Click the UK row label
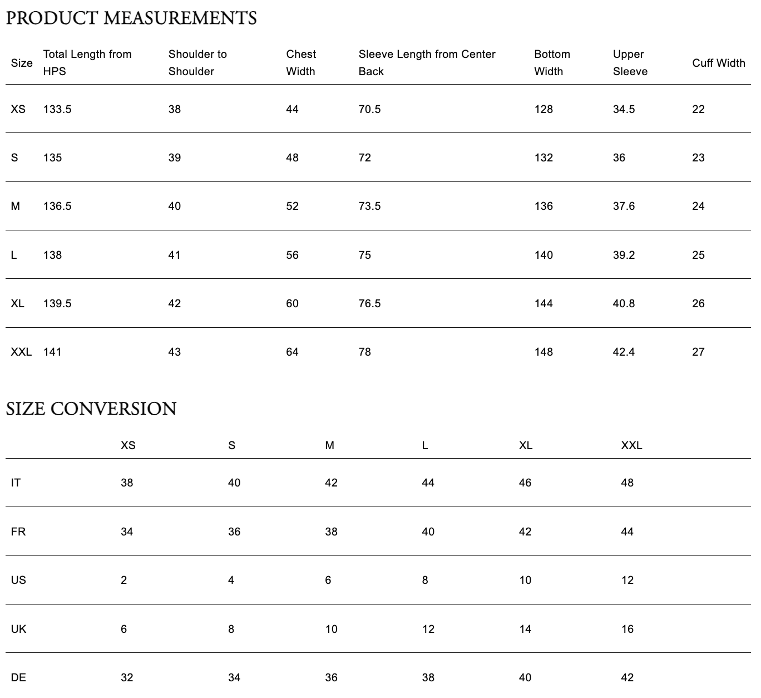This screenshot has width=761, height=698. click(x=18, y=629)
